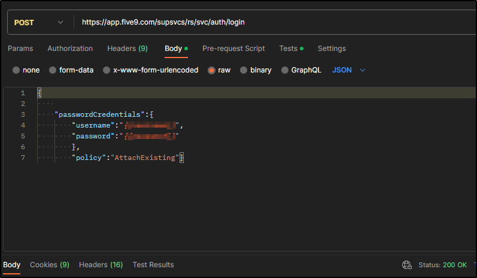The width and height of the screenshot is (477, 278).
Task: Open the request Settings tab
Action: (x=332, y=49)
